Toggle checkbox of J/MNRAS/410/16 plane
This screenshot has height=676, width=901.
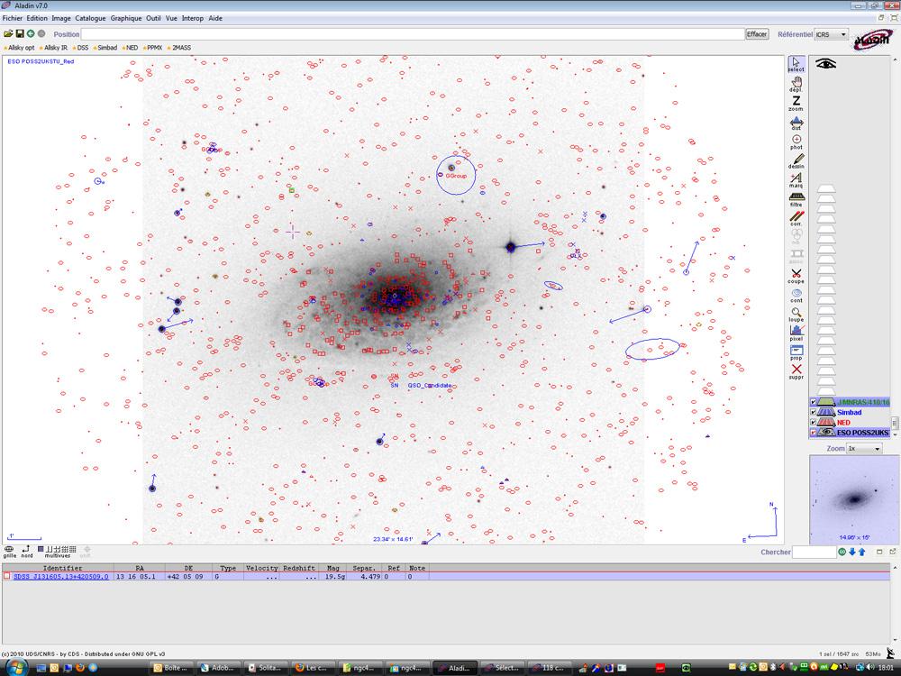813,402
